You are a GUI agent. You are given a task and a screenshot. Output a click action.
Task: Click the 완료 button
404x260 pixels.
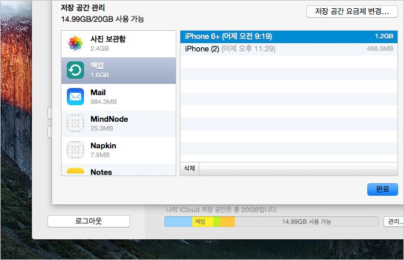(x=382, y=189)
